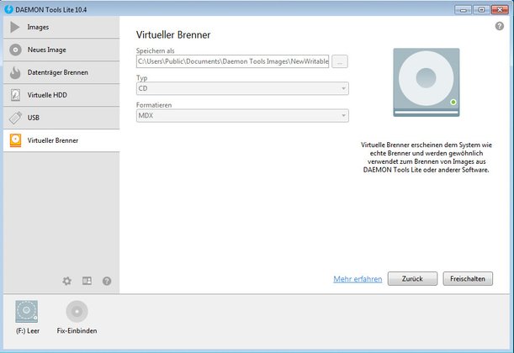Click the play triangle icon beside Images

coord(15,27)
